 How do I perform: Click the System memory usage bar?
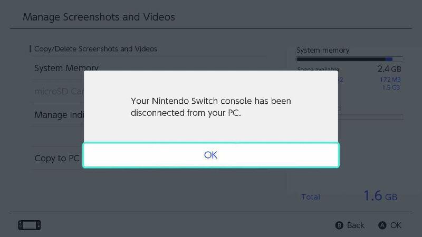tap(349, 59)
